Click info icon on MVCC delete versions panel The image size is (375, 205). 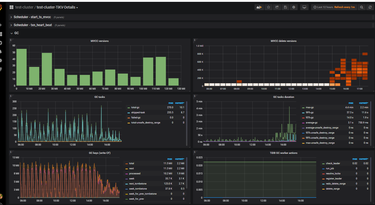coord(195,40)
